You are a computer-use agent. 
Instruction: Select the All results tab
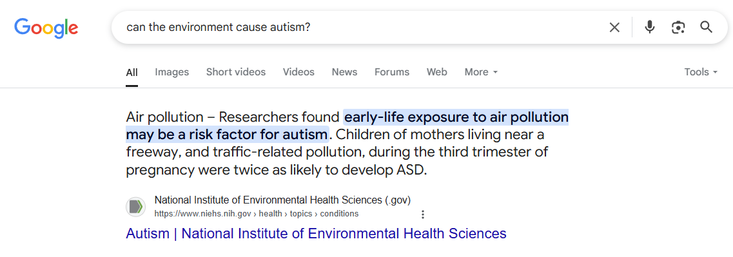(x=132, y=72)
